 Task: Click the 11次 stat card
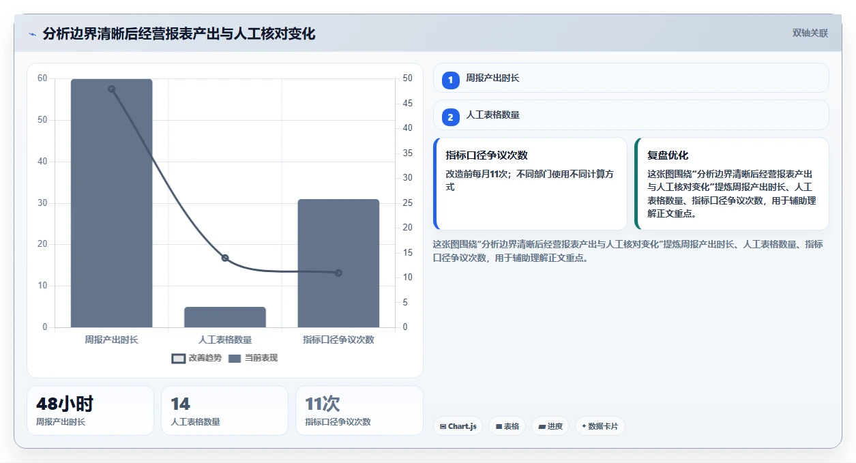coord(359,410)
